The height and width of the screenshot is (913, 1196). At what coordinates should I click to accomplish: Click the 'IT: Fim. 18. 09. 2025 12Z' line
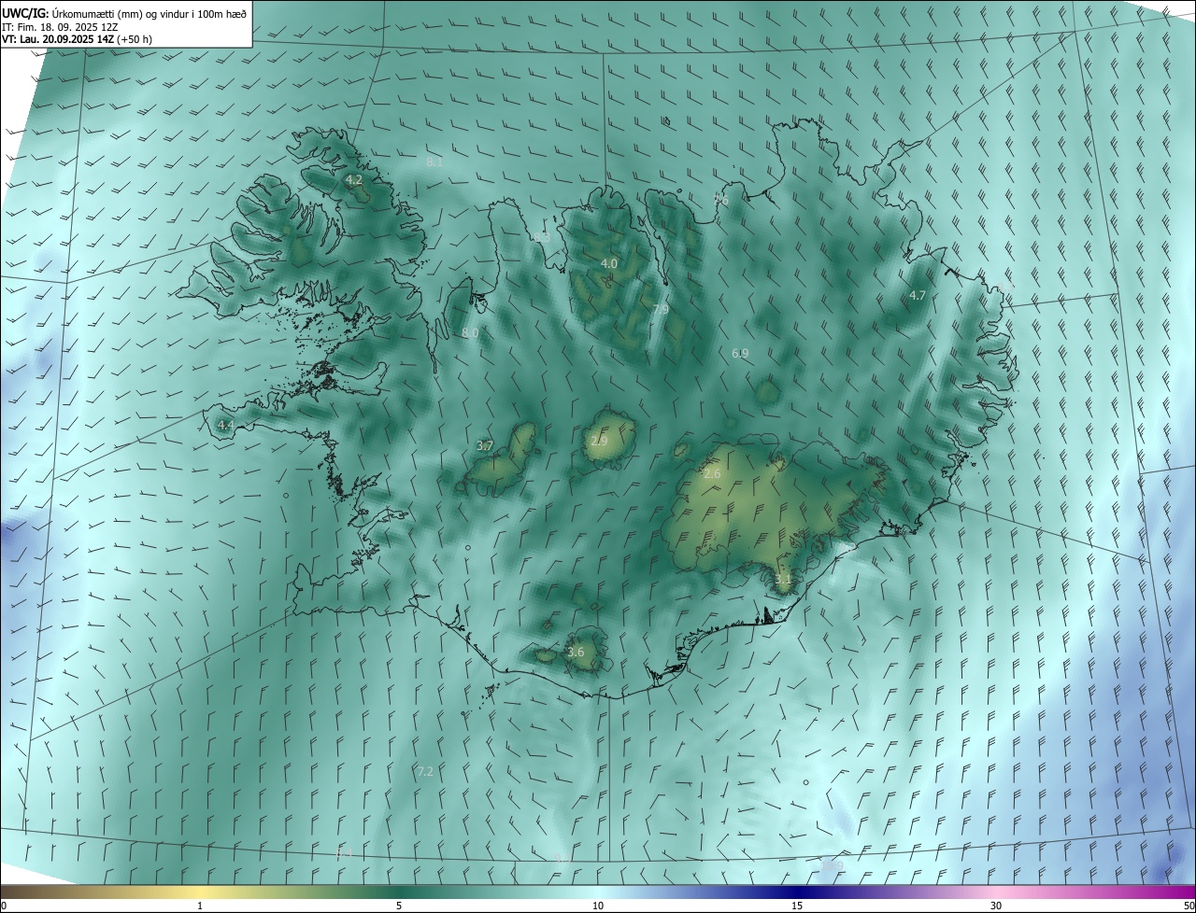(x=60, y=26)
